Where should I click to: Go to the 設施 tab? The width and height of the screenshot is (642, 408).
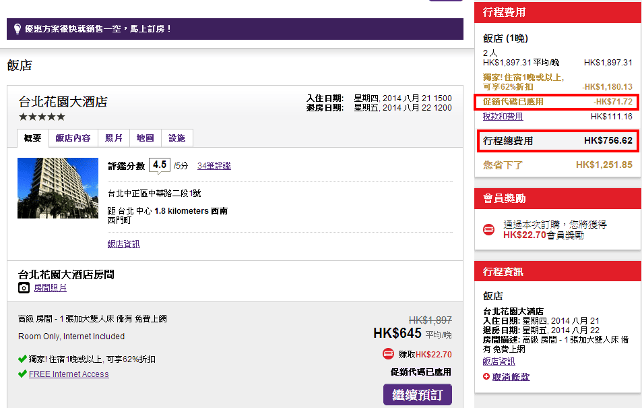click(x=176, y=138)
